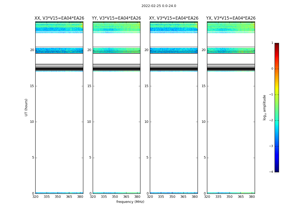
Task: Click the '350' frequency tick under XX panel
Action: coord(58,197)
